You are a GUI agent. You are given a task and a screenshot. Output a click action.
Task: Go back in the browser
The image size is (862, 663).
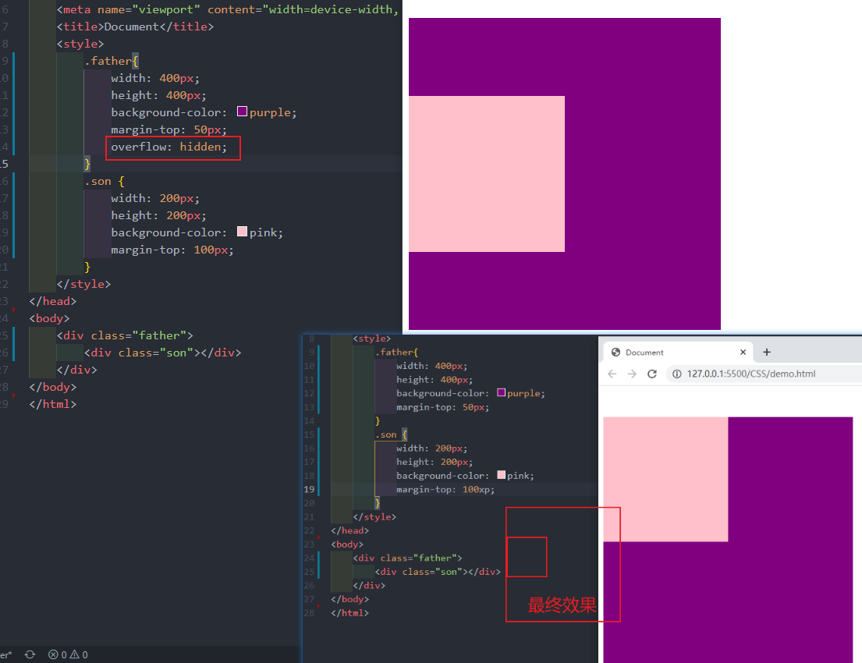[x=612, y=374]
